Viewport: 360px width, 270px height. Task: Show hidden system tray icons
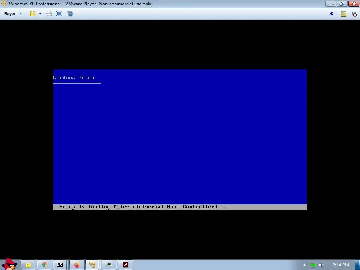point(304,265)
